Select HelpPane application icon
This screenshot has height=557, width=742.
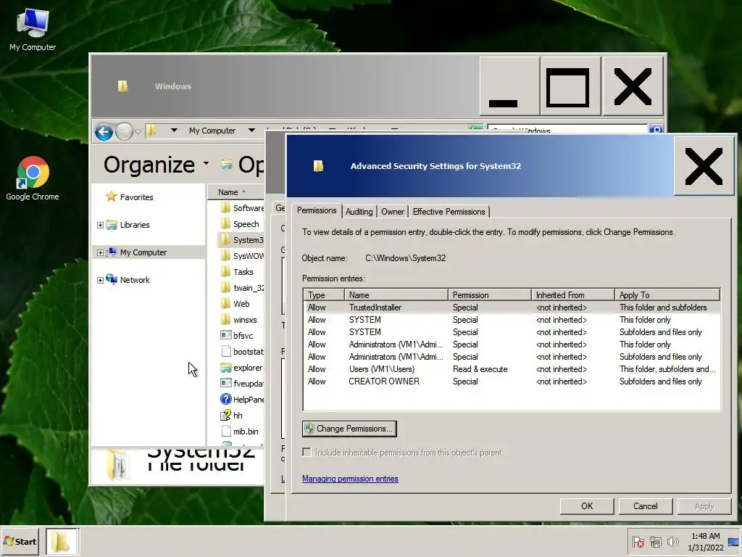coord(226,400)
